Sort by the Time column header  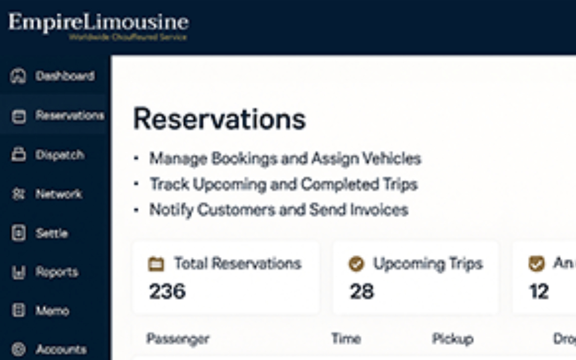[346, 338]
